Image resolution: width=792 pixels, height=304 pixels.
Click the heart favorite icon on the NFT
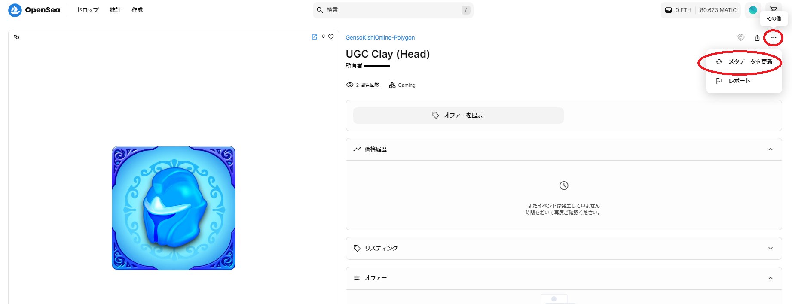331,37
